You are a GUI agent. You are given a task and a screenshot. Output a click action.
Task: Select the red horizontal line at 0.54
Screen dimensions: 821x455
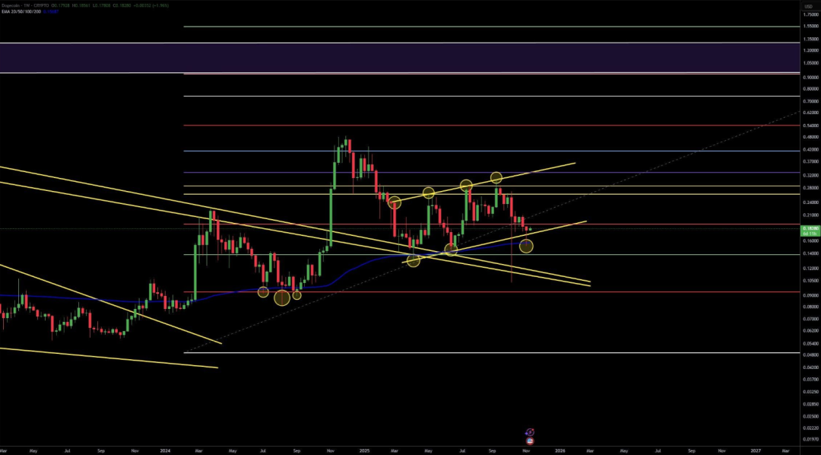coord(456,125)
